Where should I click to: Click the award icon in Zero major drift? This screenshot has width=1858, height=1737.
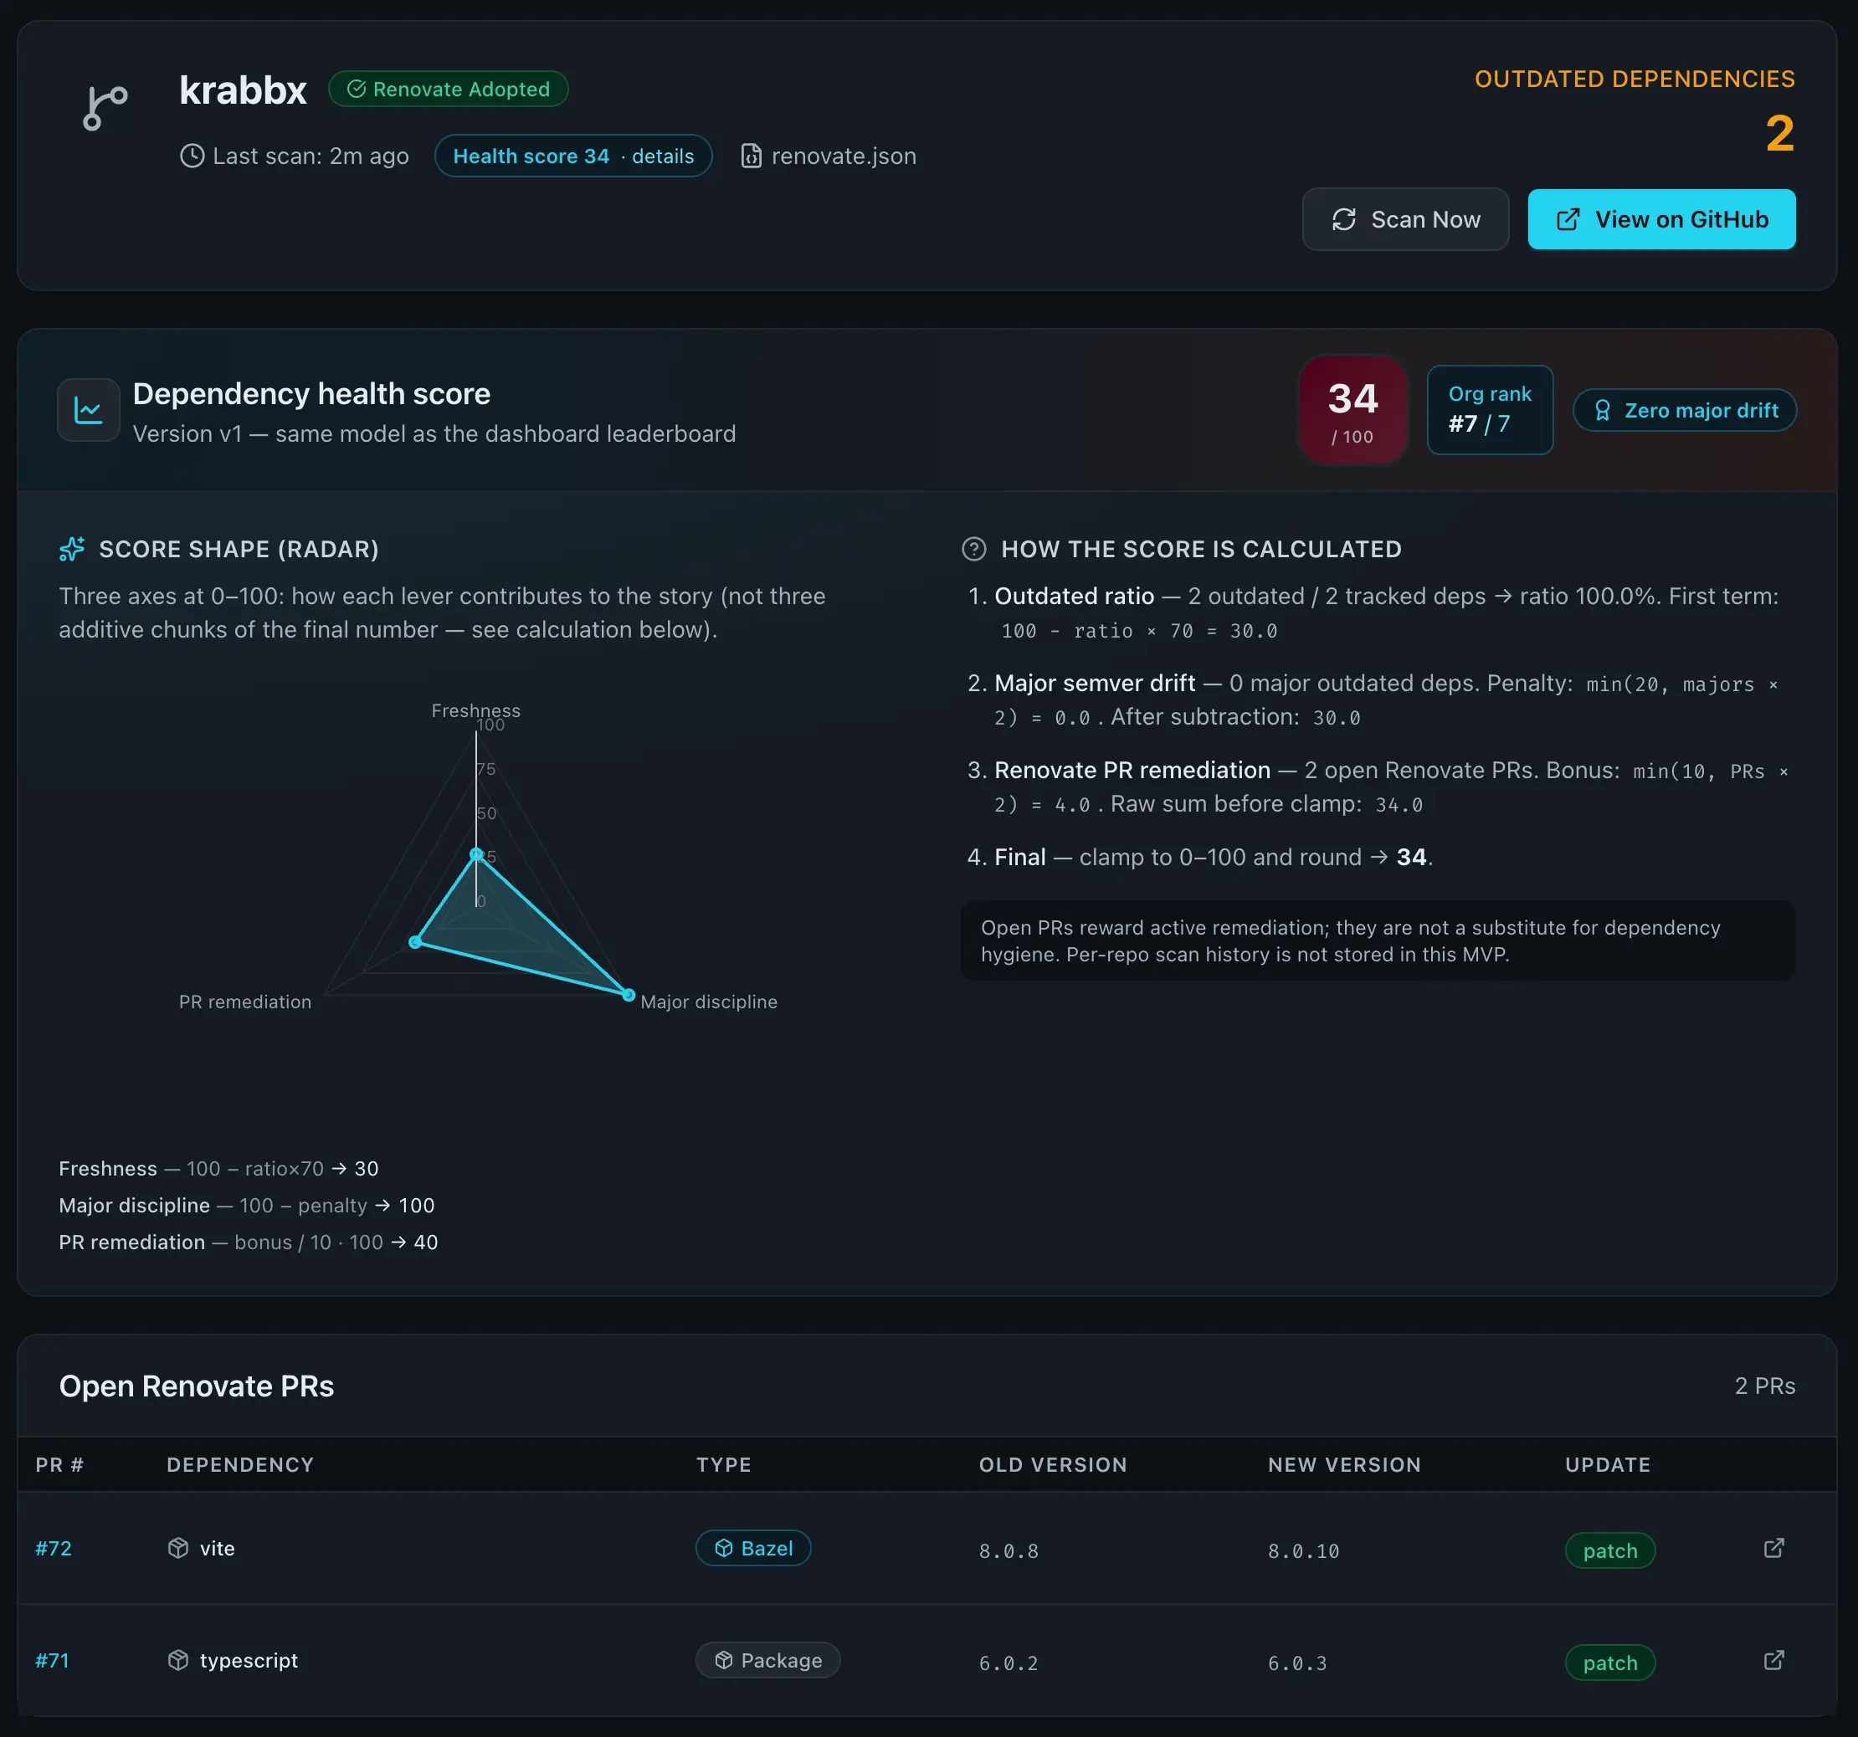1602,410
